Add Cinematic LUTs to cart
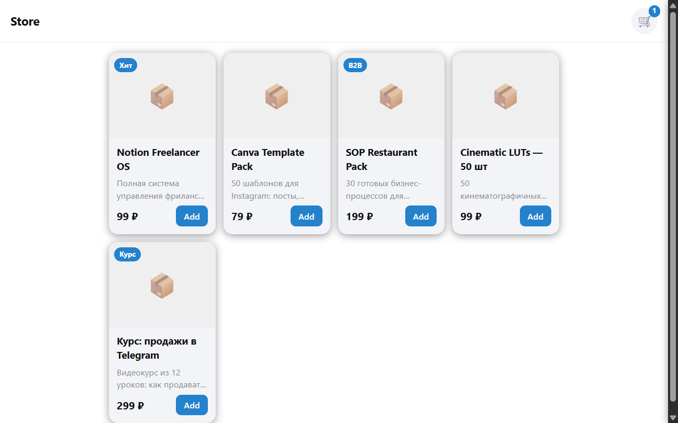The image size is (678, 423). pos(535,216)
